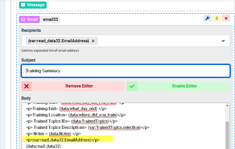Open settings with the blue wrench icon

(207, 18)
